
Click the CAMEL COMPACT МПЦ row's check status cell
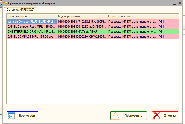pyautogui.click(x=132, y=36)
